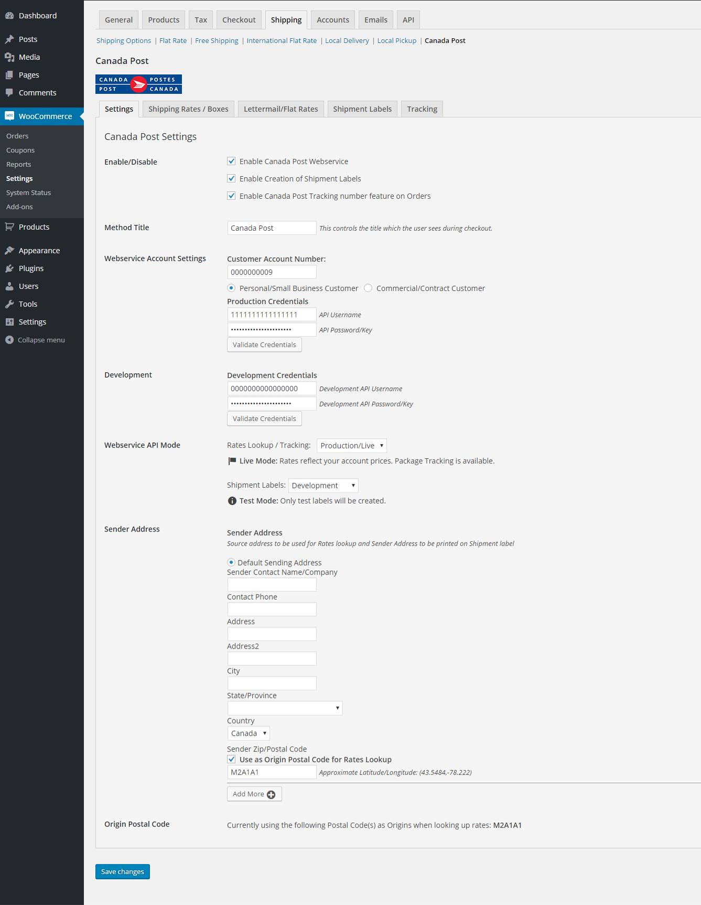Click the Comments bubble icon

tap(9, 93)
